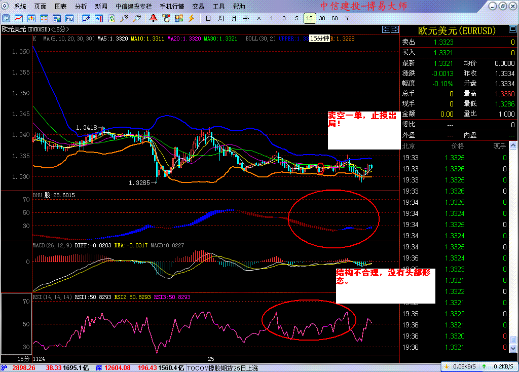Open the F10 info icon
The height and width of the screenshot is (372, 519).
click(69, 19)
